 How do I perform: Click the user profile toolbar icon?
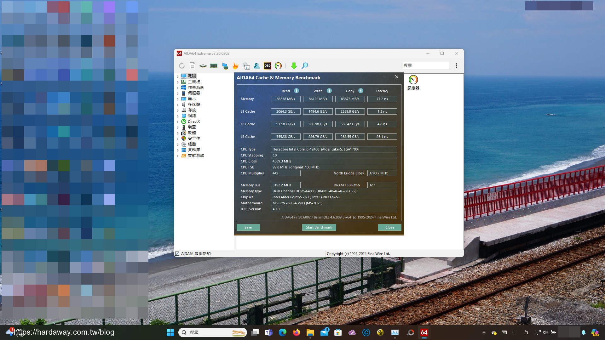tap(257, 66)
